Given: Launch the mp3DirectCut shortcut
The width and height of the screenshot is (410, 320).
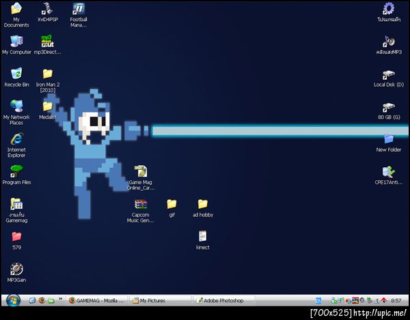Looking at the screenshot, I should 48,44.
